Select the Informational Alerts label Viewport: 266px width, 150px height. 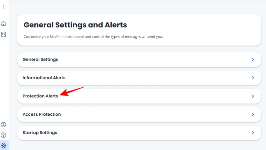(x=44, y=78)
